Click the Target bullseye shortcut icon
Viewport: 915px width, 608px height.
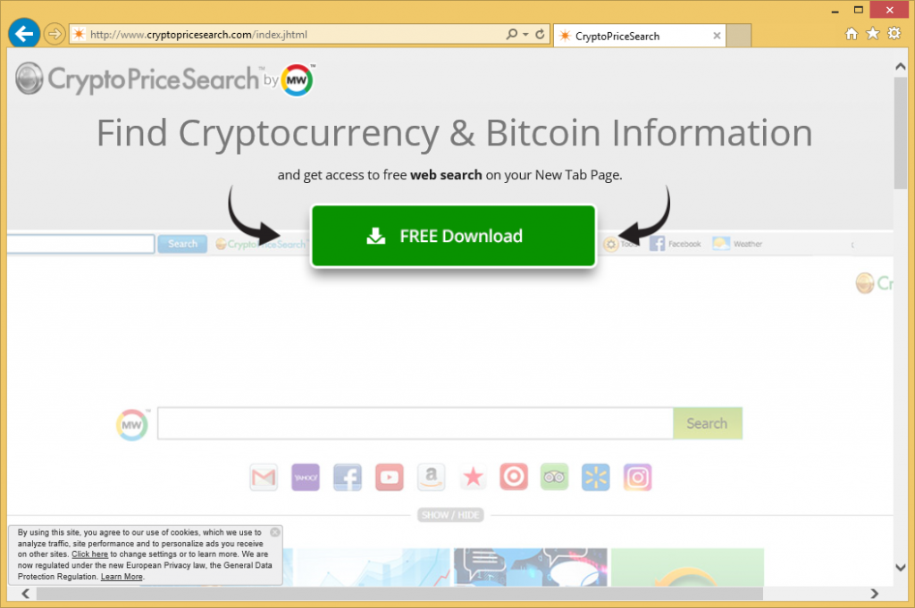coord(514,478)
